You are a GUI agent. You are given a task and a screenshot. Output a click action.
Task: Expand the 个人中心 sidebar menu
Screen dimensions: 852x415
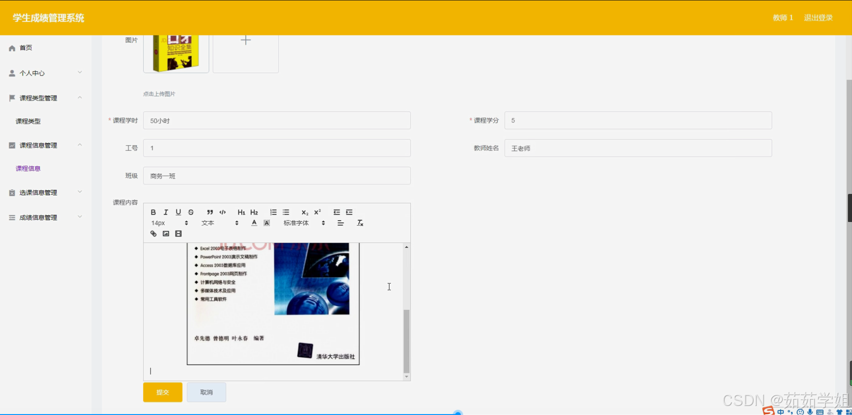tap(45, 73)
